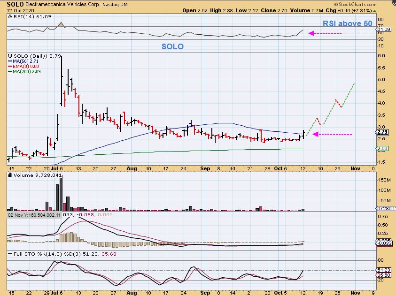
Task: Click the 2.79 last-price axis tag
Action: pos(382,132)
